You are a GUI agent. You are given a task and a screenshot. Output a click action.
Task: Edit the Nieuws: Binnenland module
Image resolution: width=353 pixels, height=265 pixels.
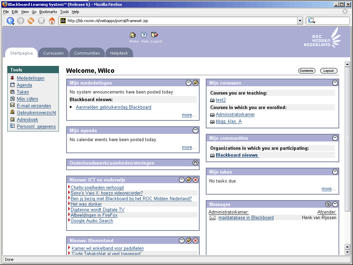pyautogui.click(x=189, y=241)
